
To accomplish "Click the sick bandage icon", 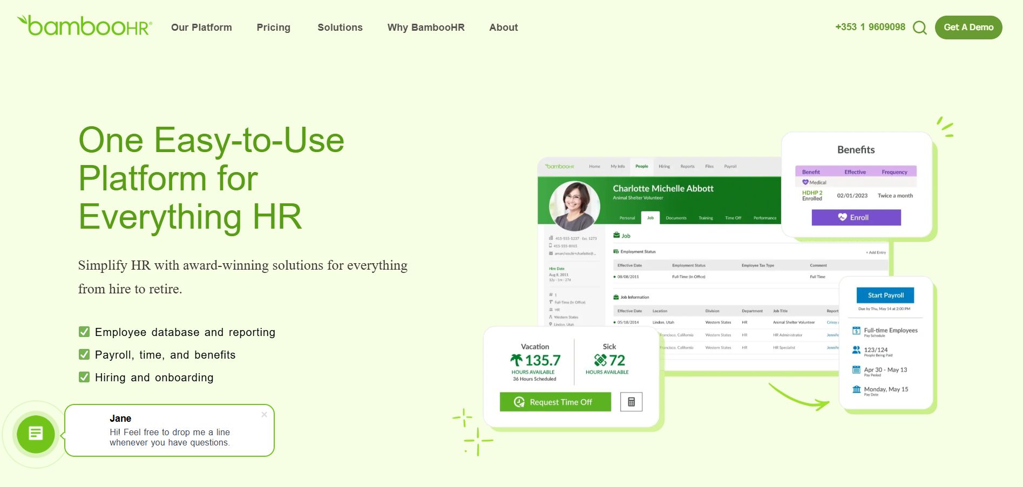I will (x=600, y=360).
